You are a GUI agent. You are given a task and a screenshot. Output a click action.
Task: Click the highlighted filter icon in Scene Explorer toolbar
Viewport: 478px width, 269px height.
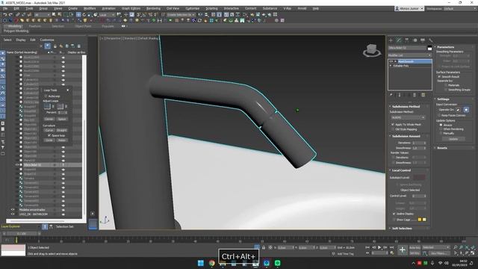coord(48,46)
